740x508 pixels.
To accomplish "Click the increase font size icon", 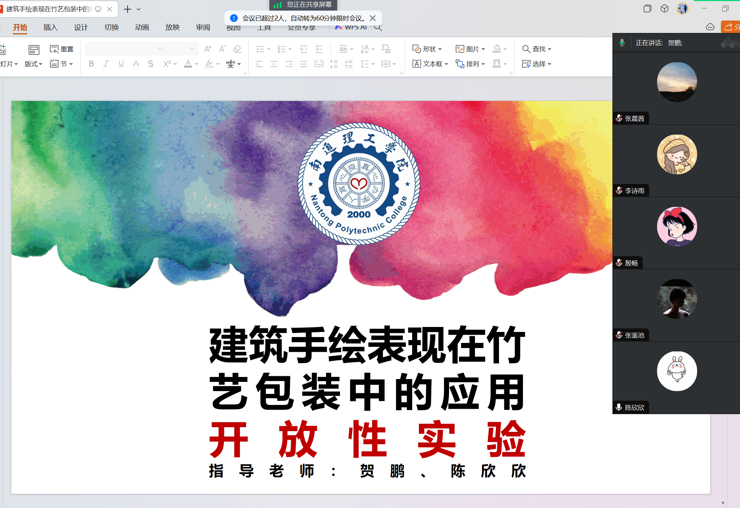I will pyautogui.click(x=208, y=49).
